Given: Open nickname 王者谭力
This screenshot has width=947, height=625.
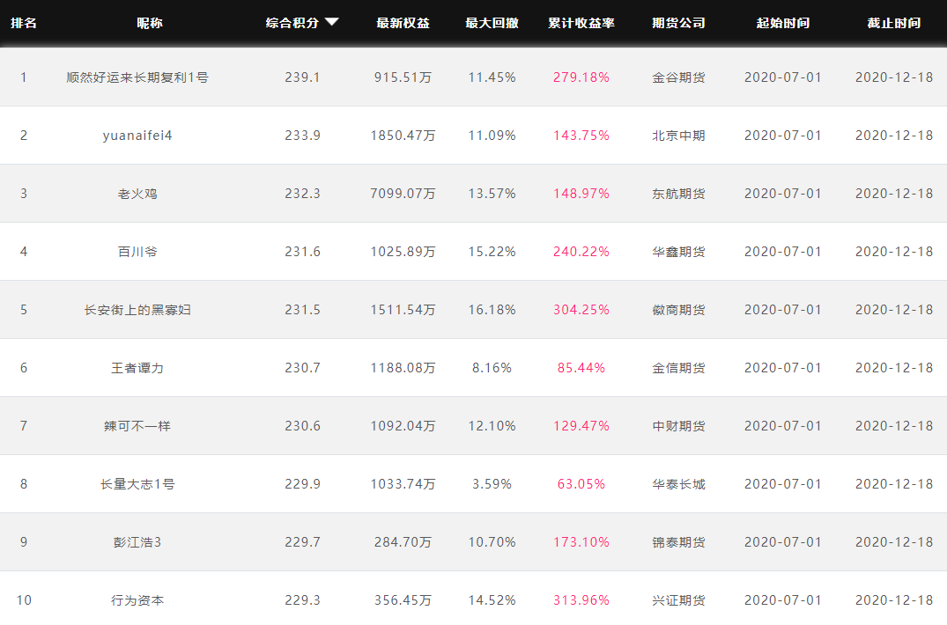Looking at the screenshot, I should pos(137,368).
